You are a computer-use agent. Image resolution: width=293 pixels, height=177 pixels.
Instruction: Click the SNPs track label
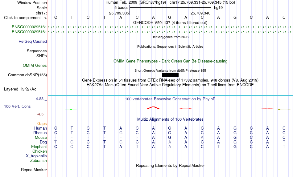(42, 56)
